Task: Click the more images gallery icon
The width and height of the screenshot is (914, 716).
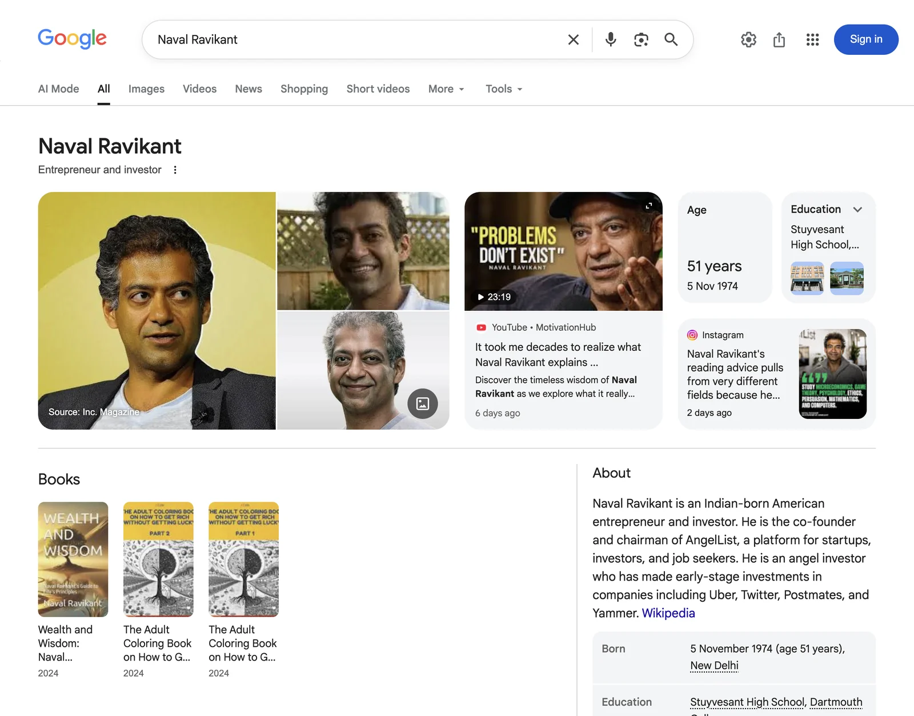Action: coord(423,403)
